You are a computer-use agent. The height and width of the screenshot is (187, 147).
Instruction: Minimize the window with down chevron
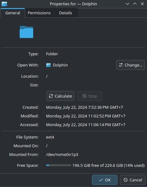pos(127,4)
